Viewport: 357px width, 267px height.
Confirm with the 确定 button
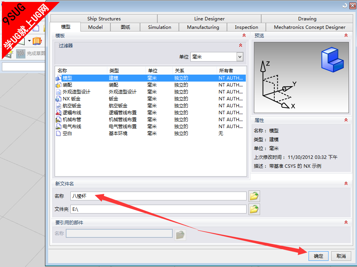[x=318, y=256]
